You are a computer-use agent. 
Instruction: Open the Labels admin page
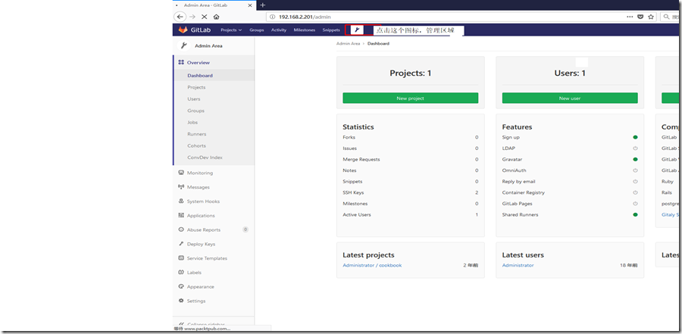tap(194, 273)
